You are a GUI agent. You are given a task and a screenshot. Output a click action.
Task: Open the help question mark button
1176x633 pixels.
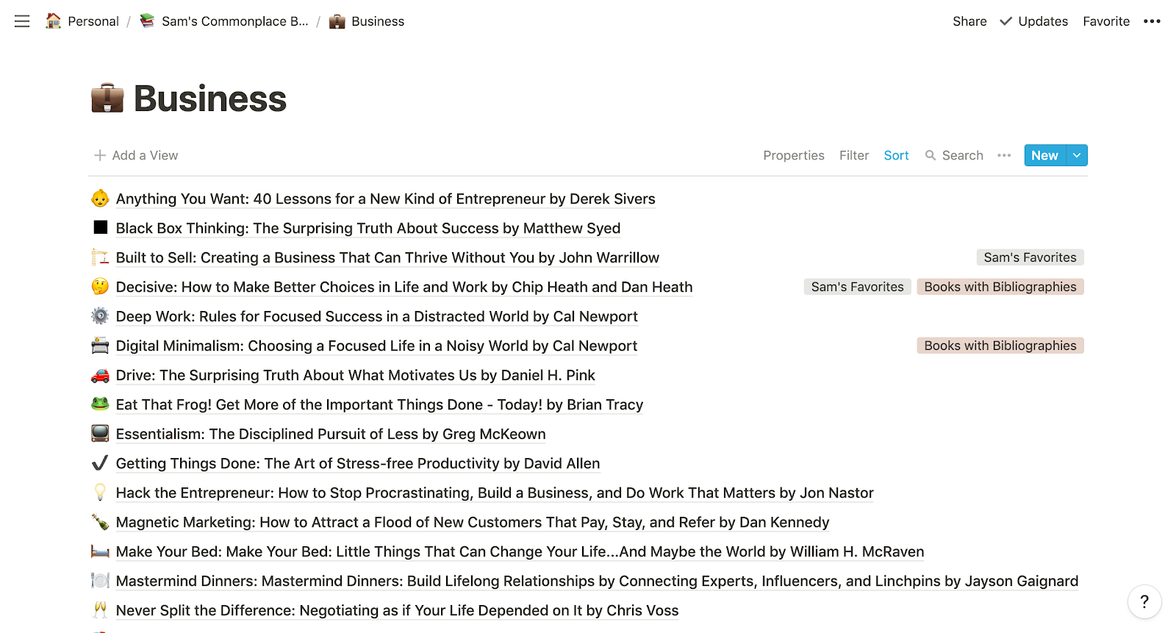click(x=1144, y=602)
